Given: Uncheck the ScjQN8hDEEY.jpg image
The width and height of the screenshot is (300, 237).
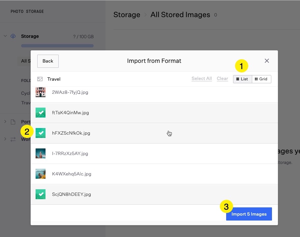Looking at the screenshot, I should (41, 194).
